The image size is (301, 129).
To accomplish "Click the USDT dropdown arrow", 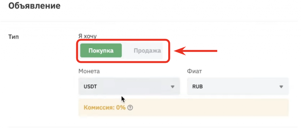I will (x=173, y=87).
